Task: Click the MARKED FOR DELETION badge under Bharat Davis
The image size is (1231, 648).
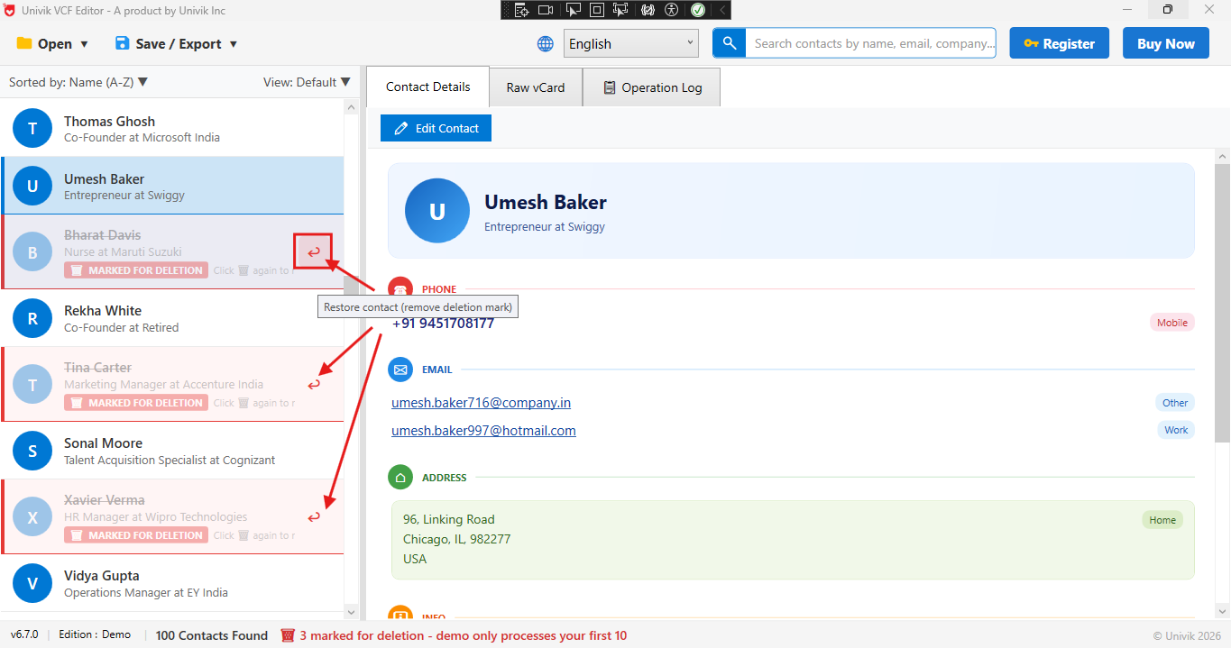Action: [136, 270]
